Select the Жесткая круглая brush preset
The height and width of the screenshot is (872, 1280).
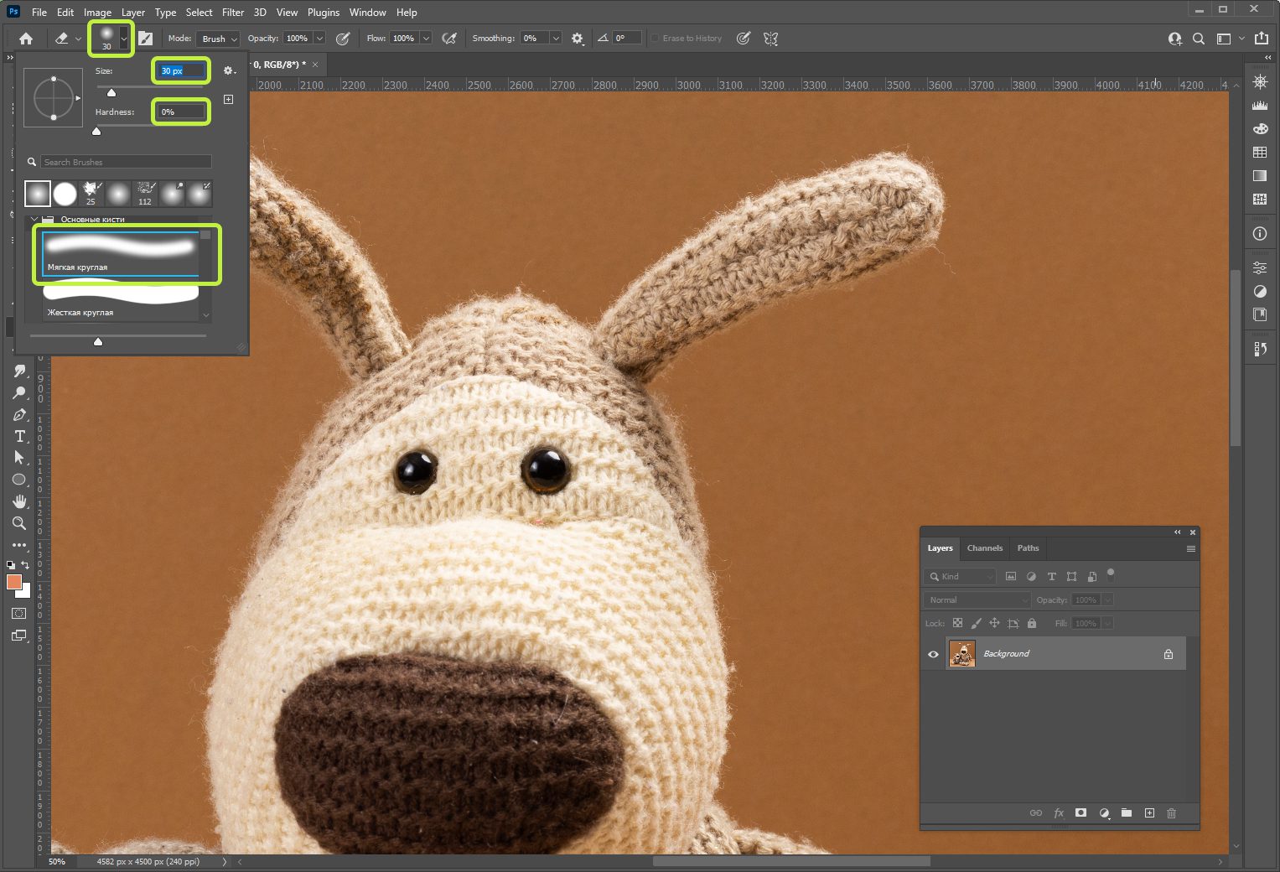tap(121, 300)
